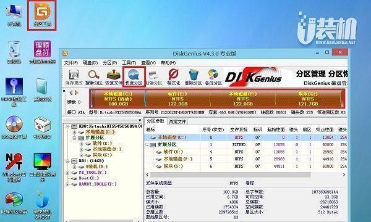The width and height of the screenshot is (371, 222).
Task: Select the 本地磁盘(F:) row in partition table
Action: [x=246, y=159]
